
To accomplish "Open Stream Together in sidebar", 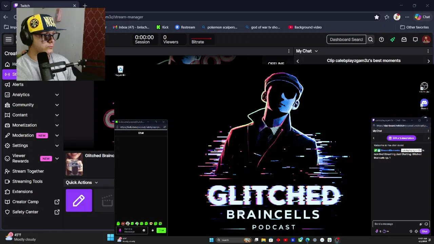I will pyautogui.click(x=28, y=171).
